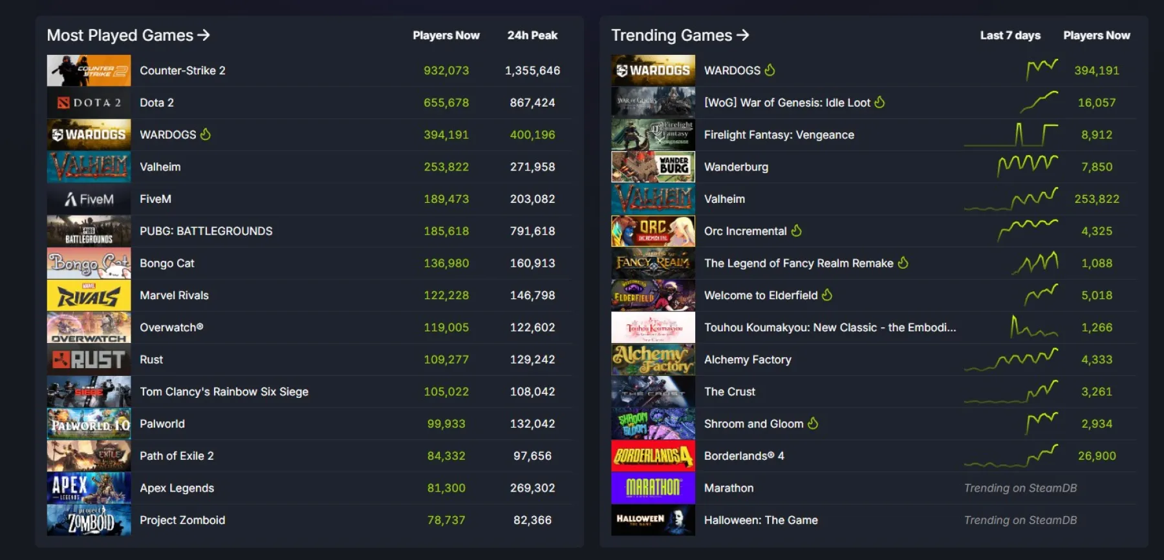Click the flame icon next to Shroom and Gloom

click(x=813, y=423)
